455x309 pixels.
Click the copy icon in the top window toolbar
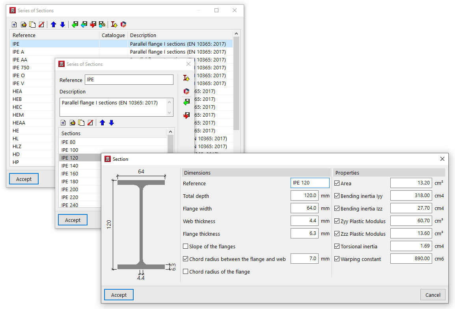tap(32, 24)
